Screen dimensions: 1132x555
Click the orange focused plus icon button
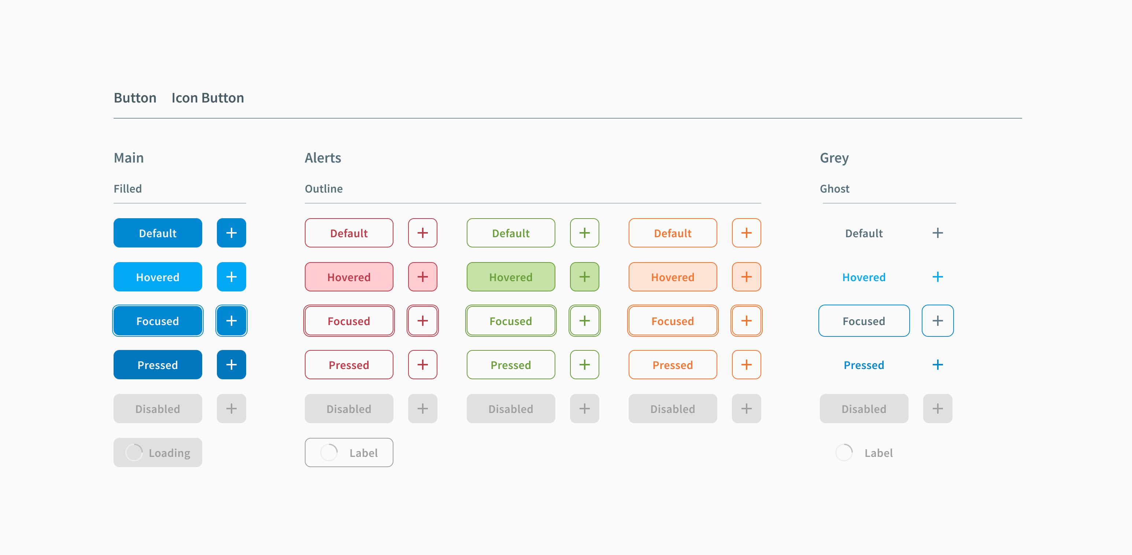pyautogui.click(x=746, y=321)
